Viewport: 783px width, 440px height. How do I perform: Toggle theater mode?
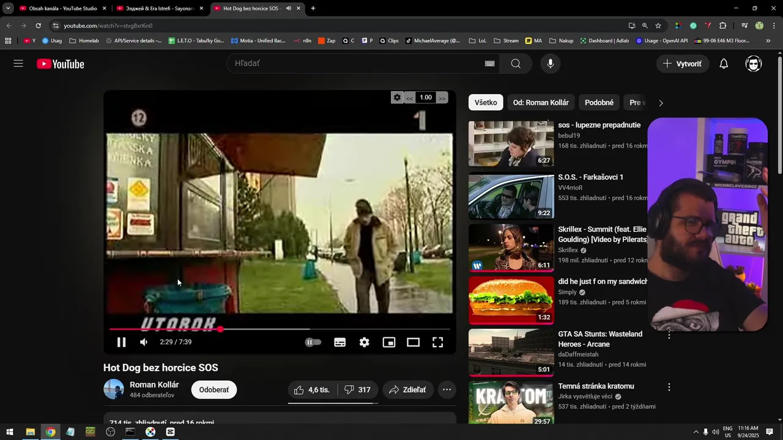(414, 342)
